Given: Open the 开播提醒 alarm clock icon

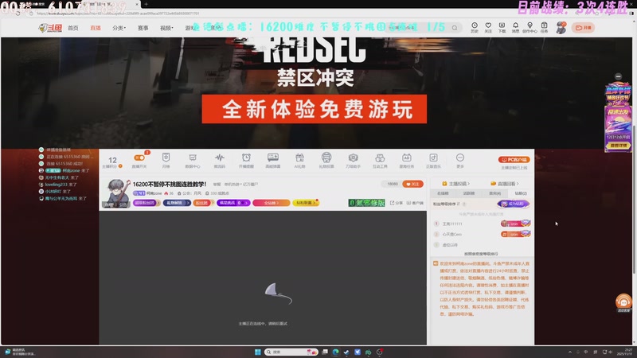Looking at the screenshot, I should pyautogui.click(x=246, y=161).
